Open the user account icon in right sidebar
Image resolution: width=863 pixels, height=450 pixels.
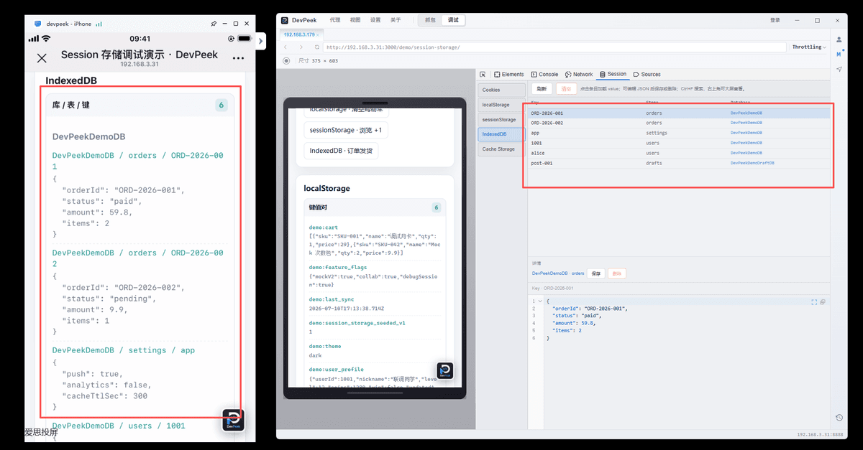click(839, 39)
